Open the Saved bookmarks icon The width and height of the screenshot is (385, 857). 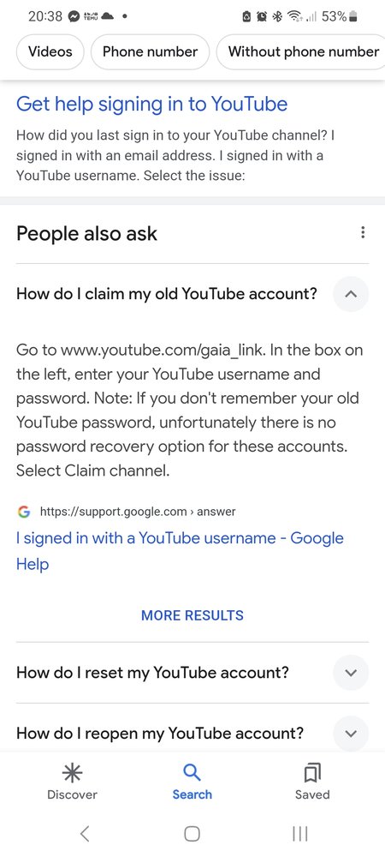click(x=312, y=773)
